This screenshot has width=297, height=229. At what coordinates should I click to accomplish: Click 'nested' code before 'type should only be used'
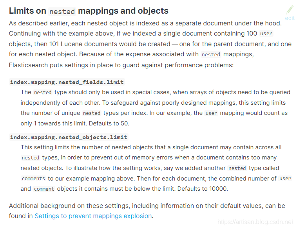(43, 93)
